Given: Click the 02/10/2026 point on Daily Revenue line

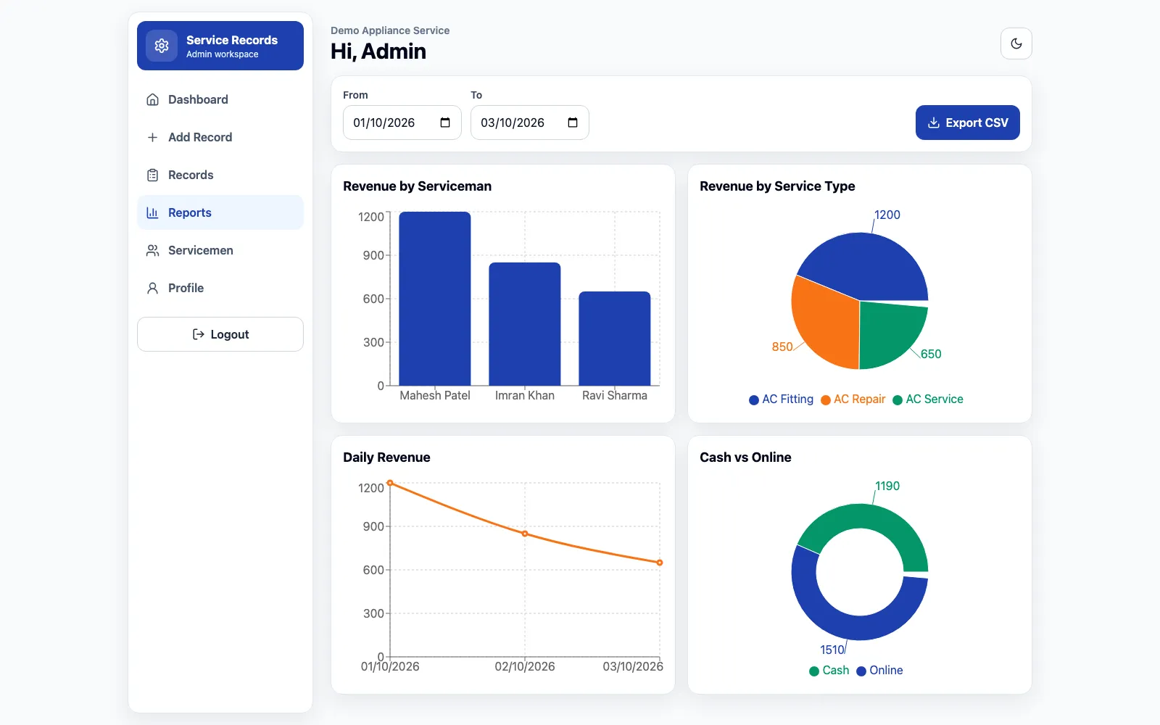Looking at the screenshot, I should click(525, 534).
